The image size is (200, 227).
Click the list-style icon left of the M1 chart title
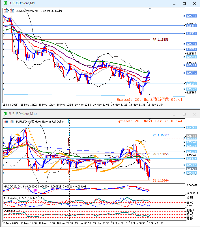tap(6, 11)
